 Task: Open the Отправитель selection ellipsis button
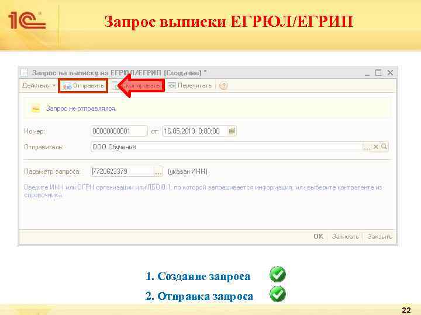point(367,147)
